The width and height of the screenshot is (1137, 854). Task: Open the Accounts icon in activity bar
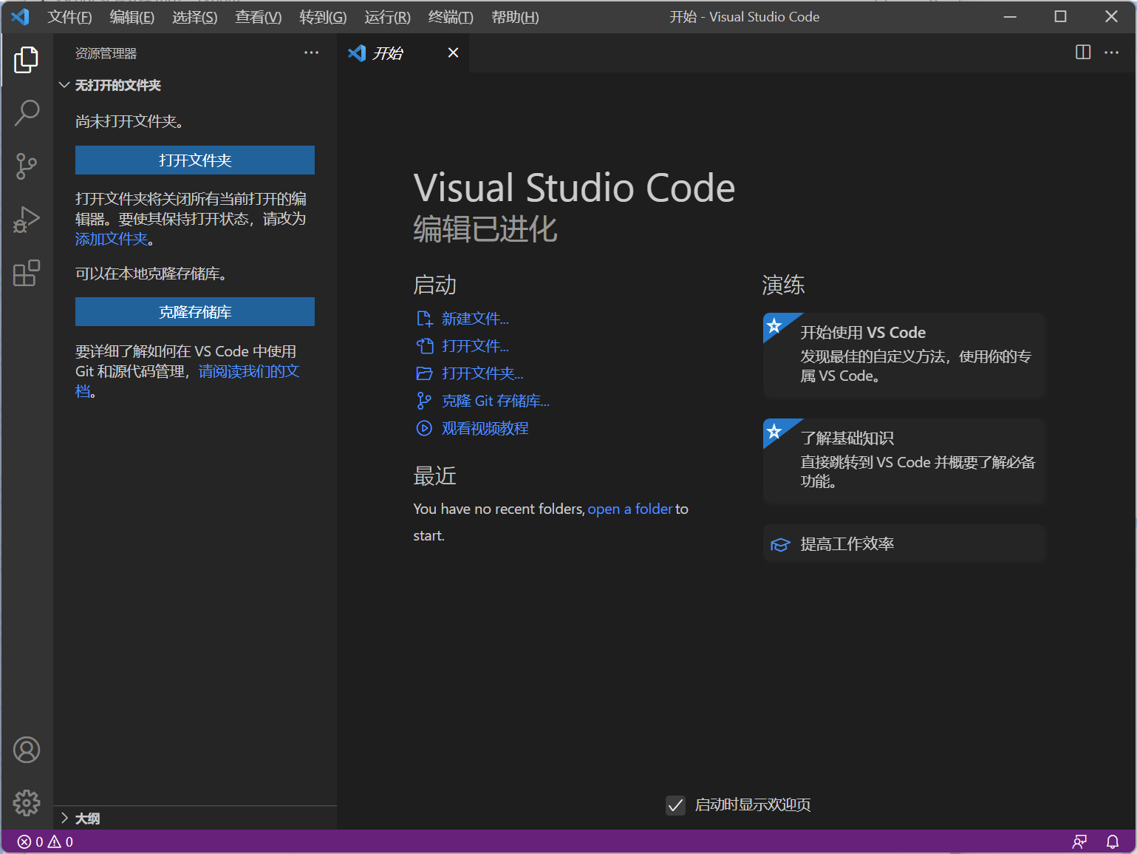[x=27, y=750]
